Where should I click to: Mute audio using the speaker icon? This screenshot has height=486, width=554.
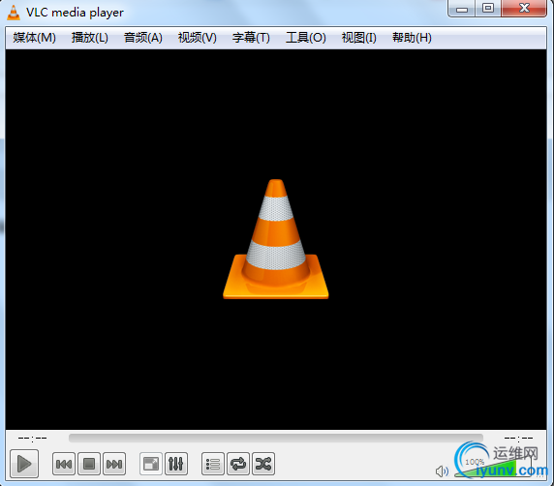click(442, 471)
